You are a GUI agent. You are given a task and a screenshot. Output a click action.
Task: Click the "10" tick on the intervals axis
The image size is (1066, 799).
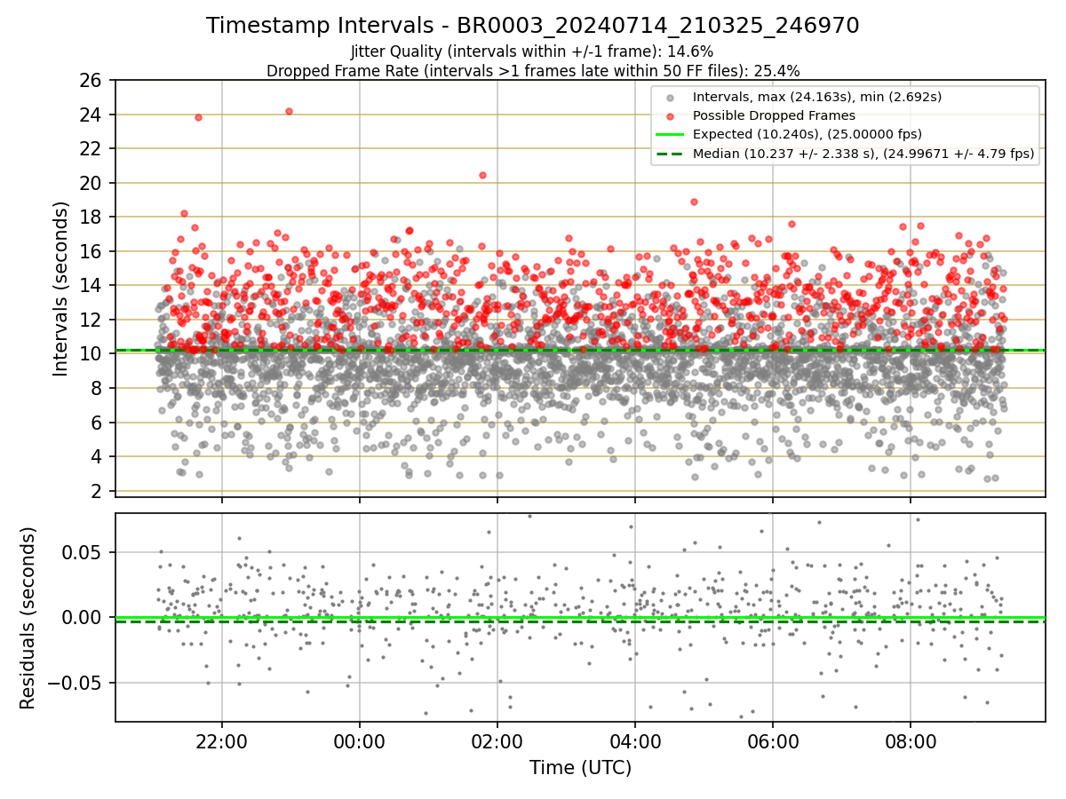[91, 354]
